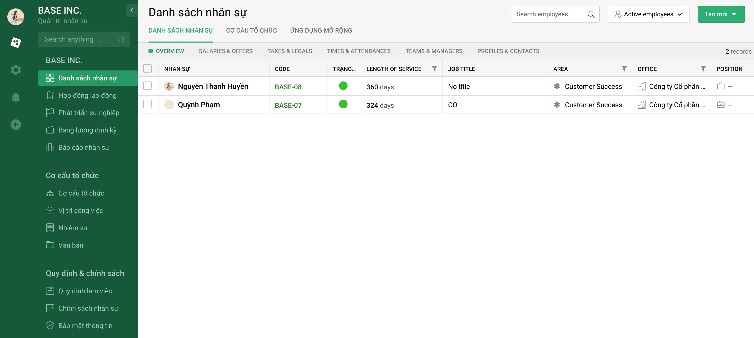Image resolution: width=754 pixels, height=338 pixels.
Task: Open the Salaries & Offers tab
Action: click(x=225, y=51)
